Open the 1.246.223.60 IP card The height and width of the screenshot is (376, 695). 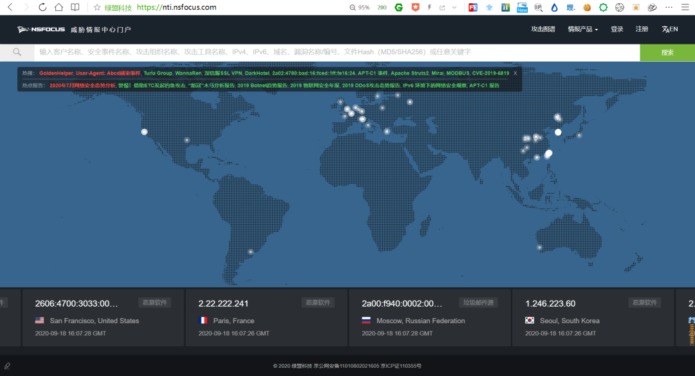pyautogui.click(x=593, y=317)
